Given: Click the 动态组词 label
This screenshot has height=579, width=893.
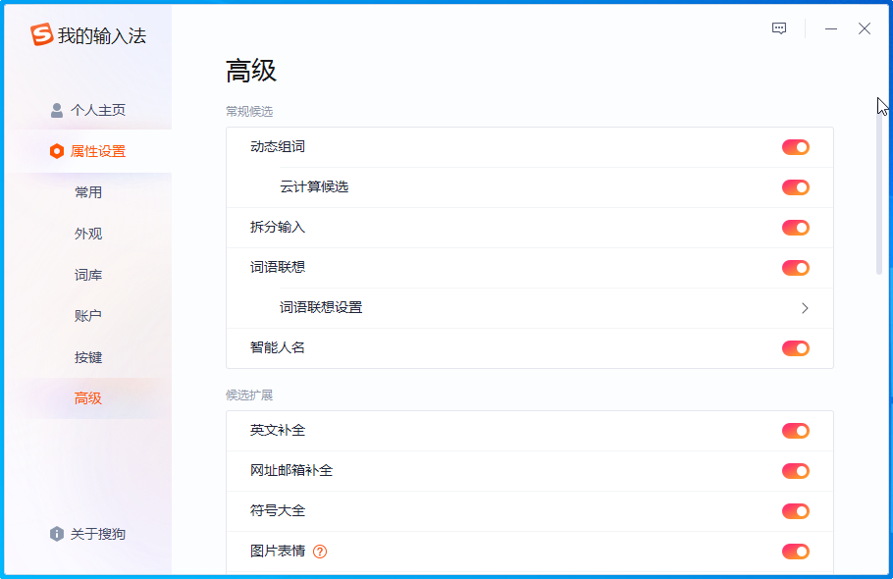Looking at the screenshot, I should [278, 147].
